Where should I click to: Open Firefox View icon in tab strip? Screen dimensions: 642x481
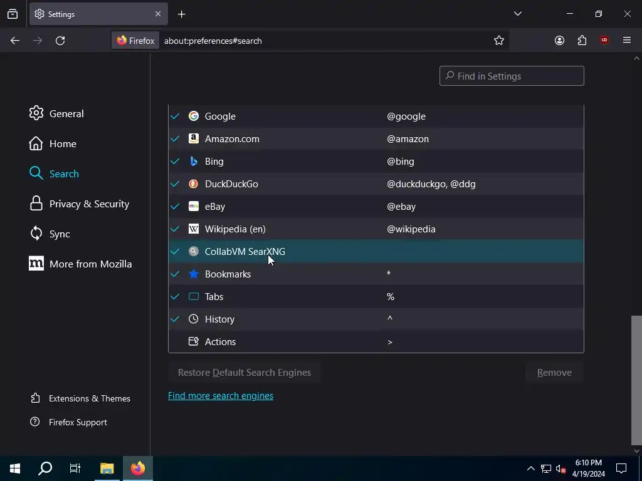(x=13, y=14)
